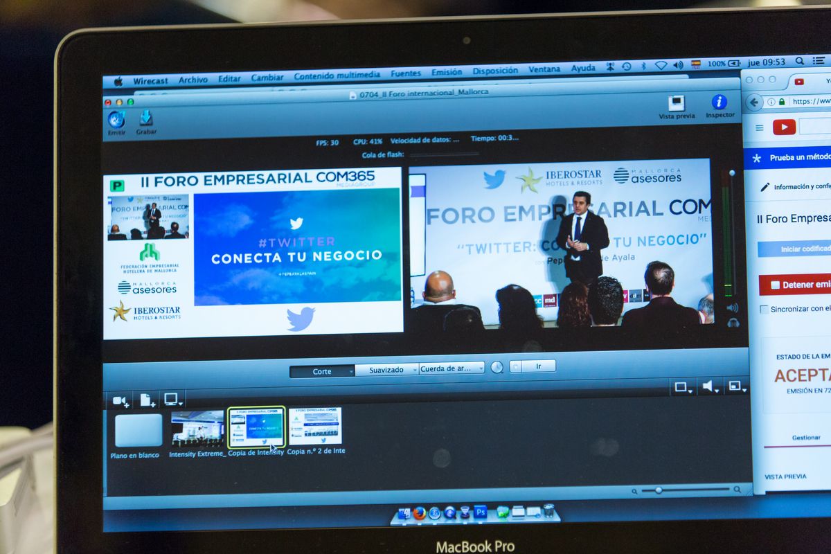Open the Corte transition dropdown

[x=322, y=371]
